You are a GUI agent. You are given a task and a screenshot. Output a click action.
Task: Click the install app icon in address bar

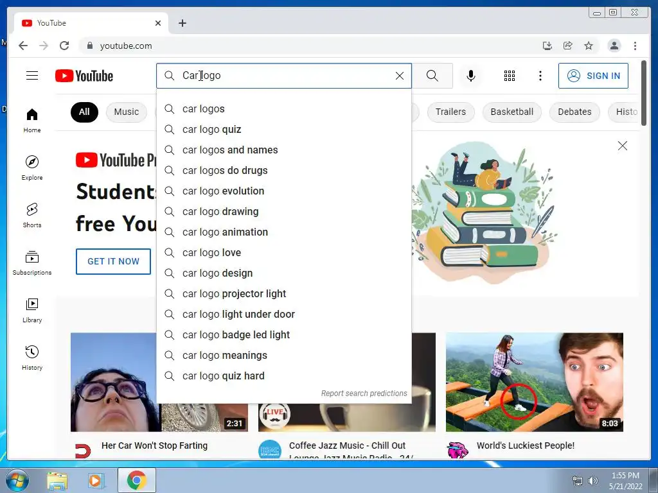coord(547,46)
